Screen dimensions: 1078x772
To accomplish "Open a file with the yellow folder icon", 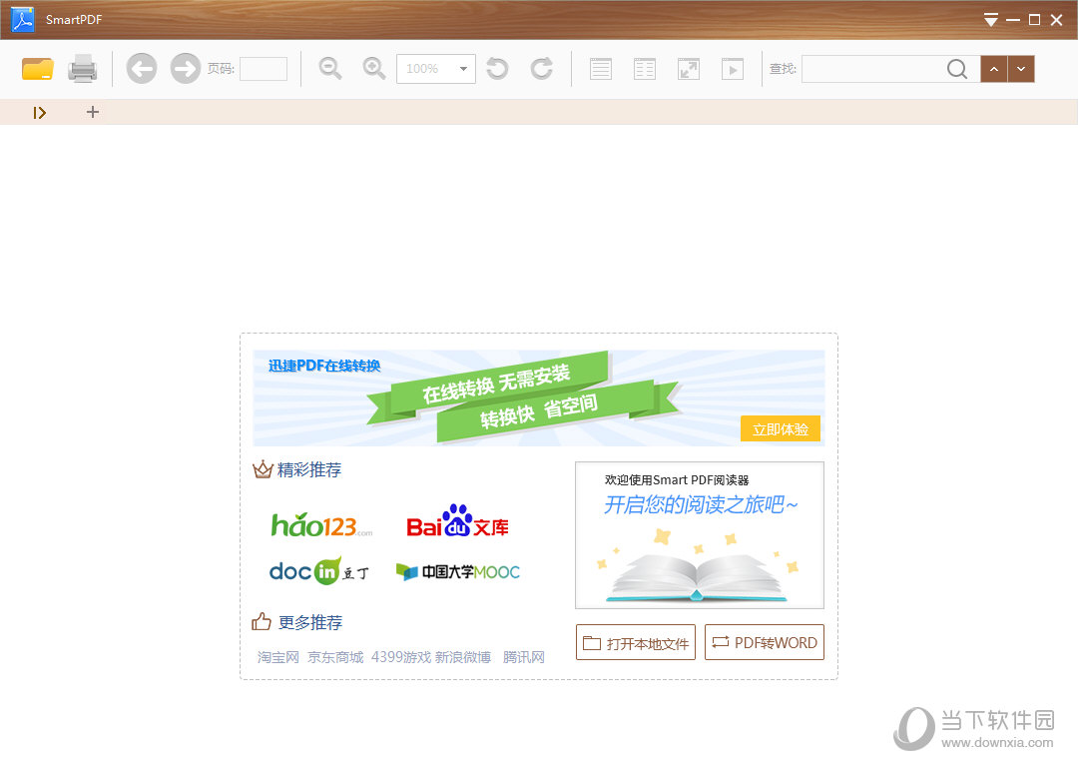I will (x=37, y=69).
